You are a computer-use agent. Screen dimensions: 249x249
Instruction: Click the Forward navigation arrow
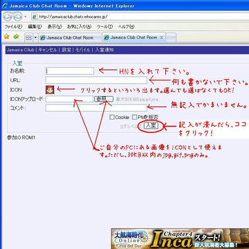(x=17, y=17)
